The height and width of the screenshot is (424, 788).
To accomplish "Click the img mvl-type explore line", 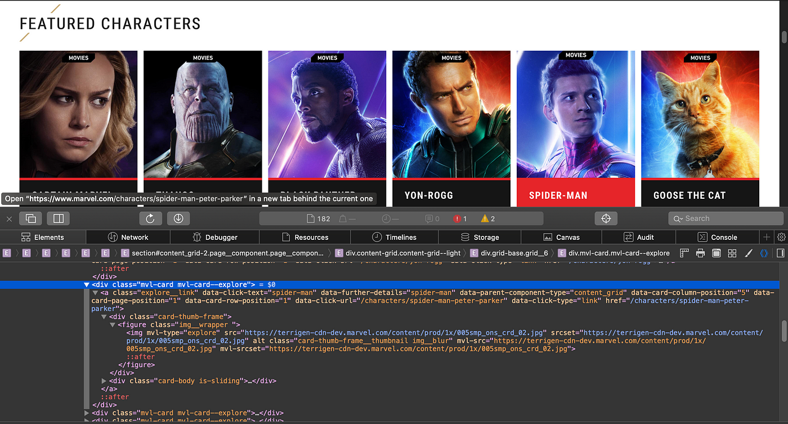I will click(445, 341).
